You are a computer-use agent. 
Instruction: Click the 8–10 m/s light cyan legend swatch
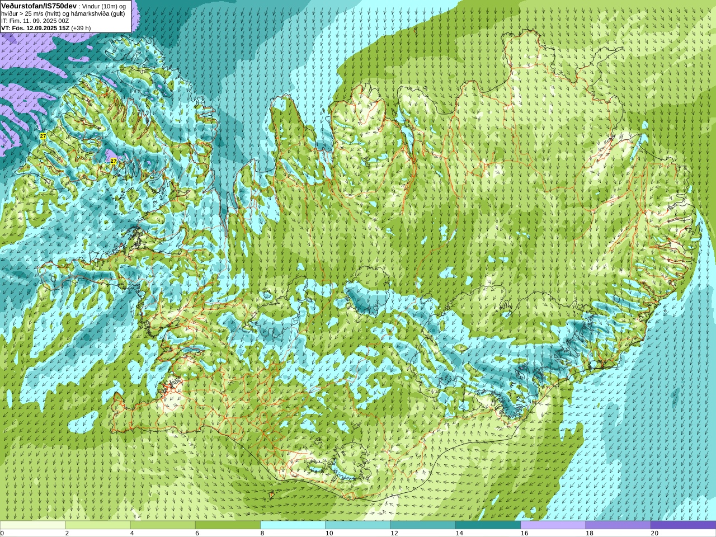point(293,525)
